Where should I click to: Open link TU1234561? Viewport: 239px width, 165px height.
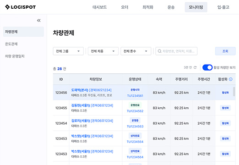tap(135, 96)
